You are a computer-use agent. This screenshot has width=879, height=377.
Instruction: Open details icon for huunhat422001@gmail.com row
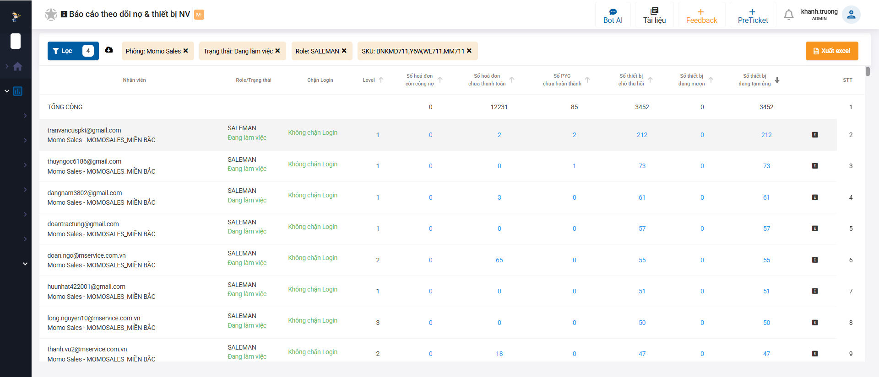tap(815, 291)
